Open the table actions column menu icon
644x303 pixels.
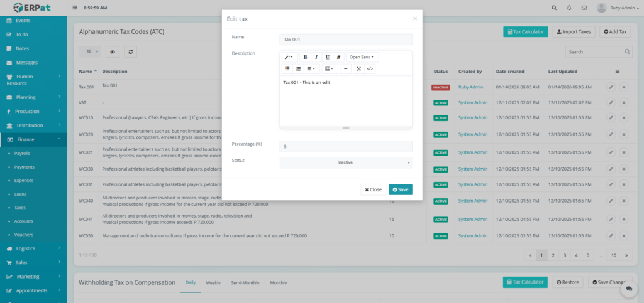tap(618, 72)
